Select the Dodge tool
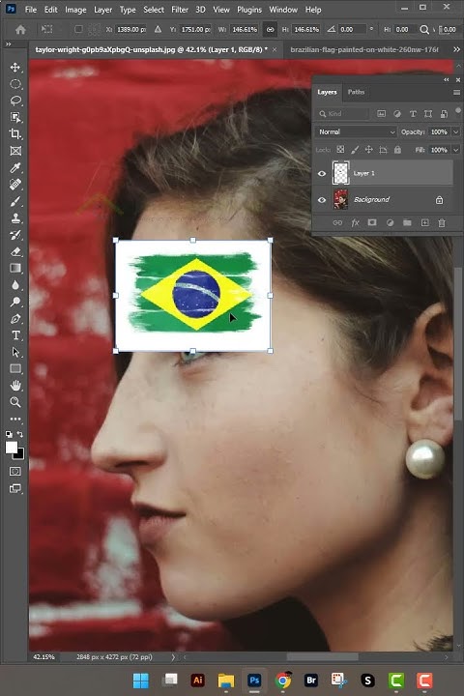Screen dimensions: 464x696 click(15, 302)
